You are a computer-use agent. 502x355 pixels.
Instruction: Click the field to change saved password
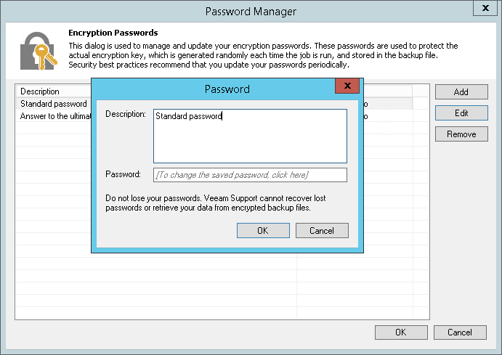250,175
